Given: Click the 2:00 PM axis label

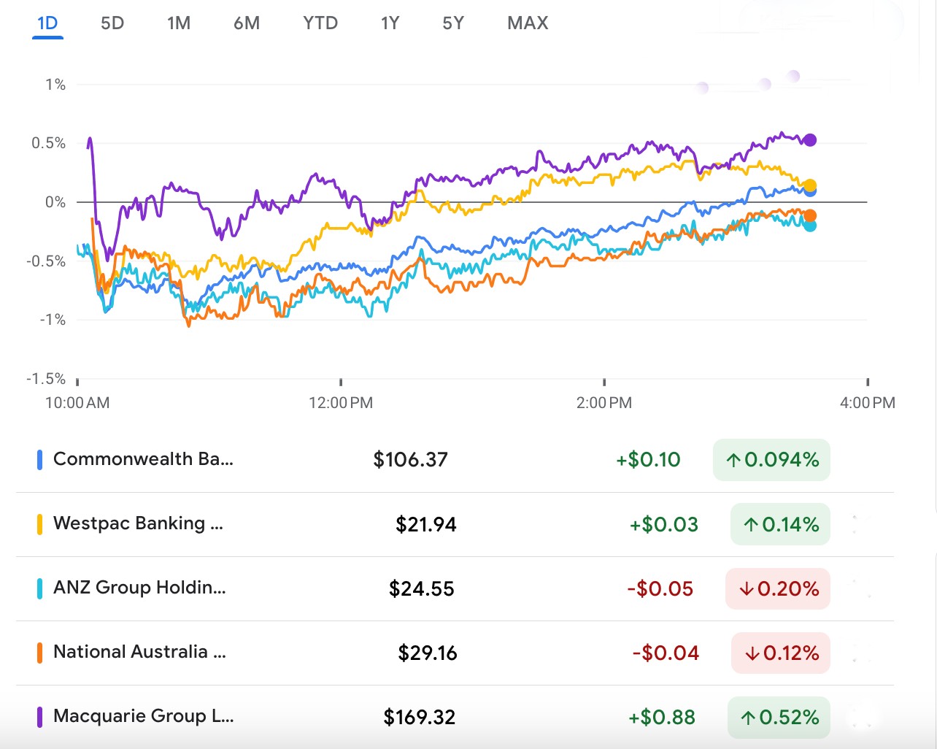Looking at the screenshot, I should click(604, 403).
